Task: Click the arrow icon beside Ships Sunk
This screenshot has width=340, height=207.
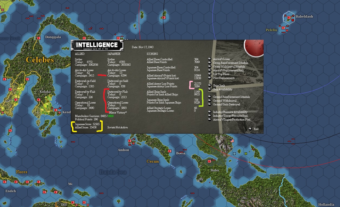Action: coord(210,85)
